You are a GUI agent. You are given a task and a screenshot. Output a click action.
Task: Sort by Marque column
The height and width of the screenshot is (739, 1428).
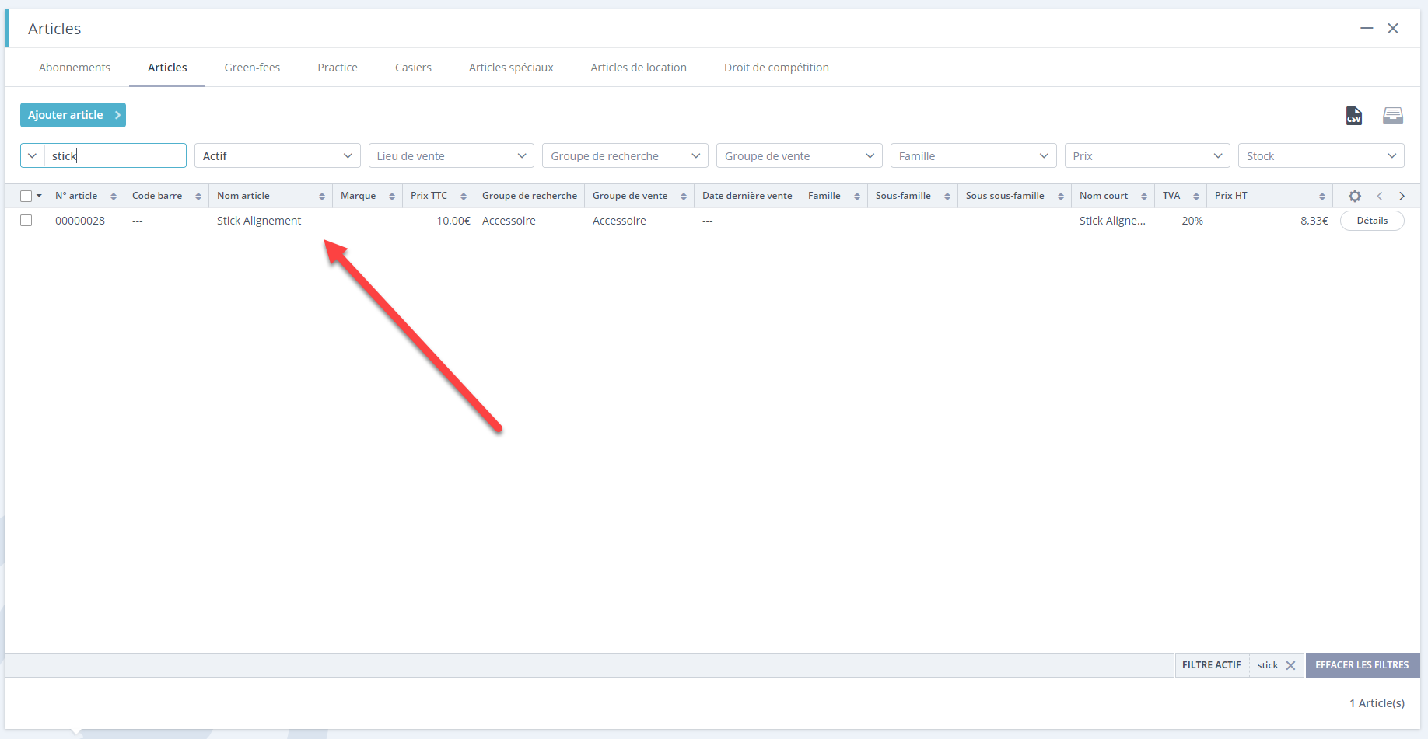(392, 197)
